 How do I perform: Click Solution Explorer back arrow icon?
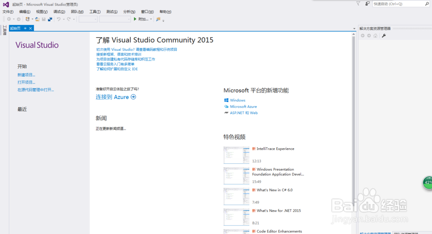[362, 36]
